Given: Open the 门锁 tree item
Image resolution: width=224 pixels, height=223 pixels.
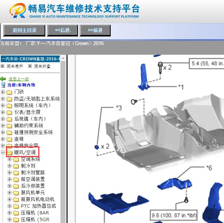Looking at the screenshot, I should click(19, 92).
